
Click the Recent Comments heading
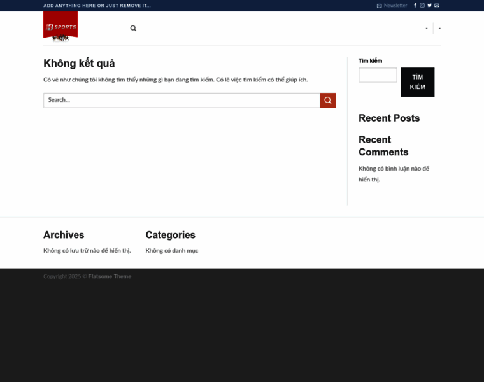(x=383, y=146)
